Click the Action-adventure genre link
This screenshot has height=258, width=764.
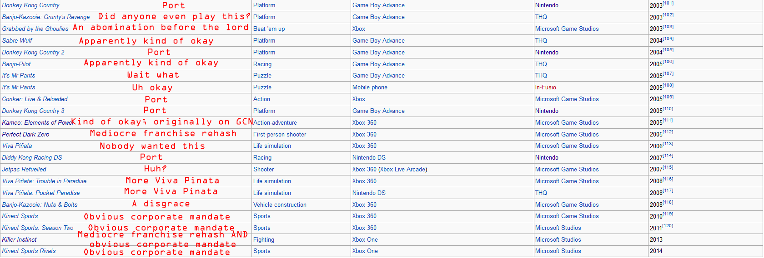275,123
